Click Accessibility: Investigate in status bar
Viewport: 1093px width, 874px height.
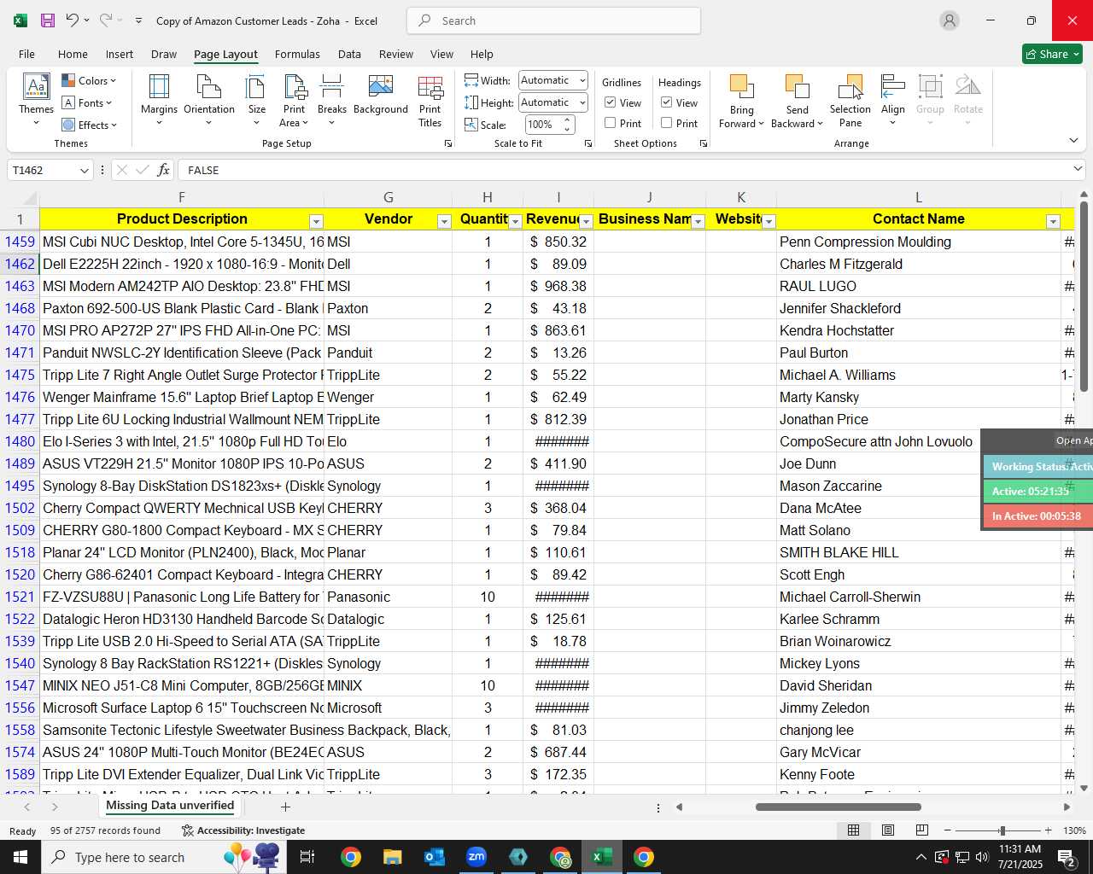(x=243, y=830)
